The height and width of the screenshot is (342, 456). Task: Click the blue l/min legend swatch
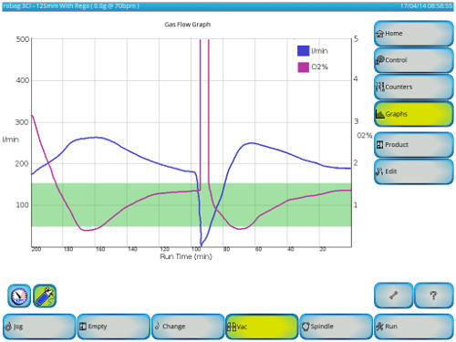tap(303, 51)
